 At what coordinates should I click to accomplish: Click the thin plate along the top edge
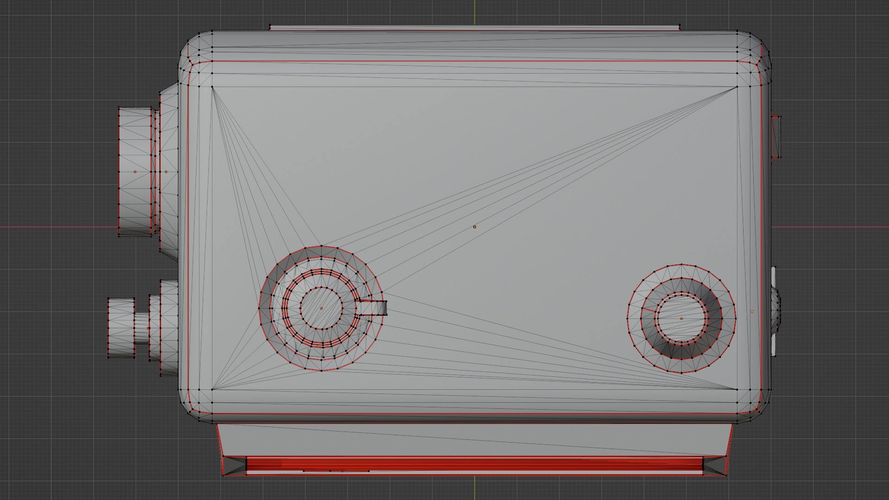pos(475,28)
